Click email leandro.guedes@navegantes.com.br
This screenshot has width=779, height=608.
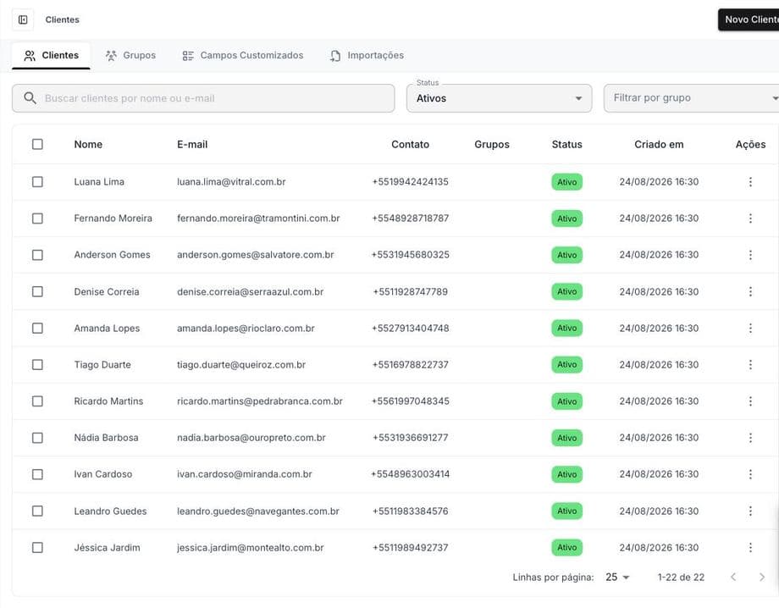(x=258, y=511)
